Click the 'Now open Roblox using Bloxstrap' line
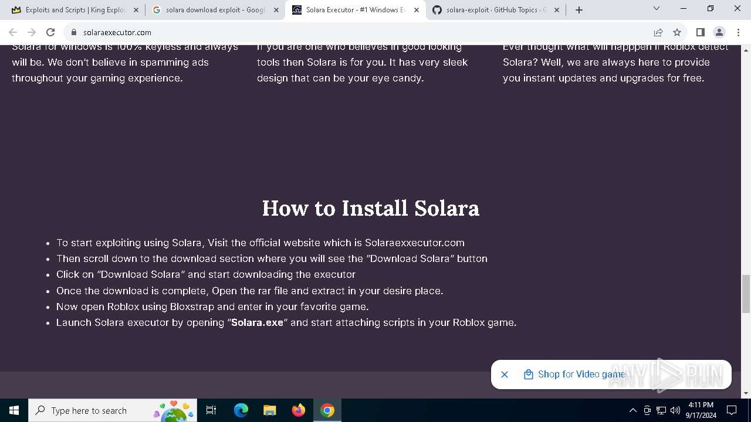Viewport: 751px width, 422px height. click(x=212, y=307)
